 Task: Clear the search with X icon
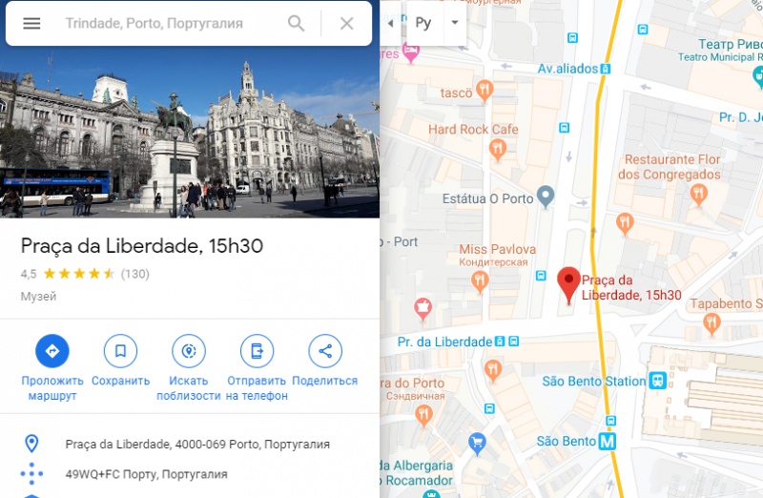pyautogui.click(x=346, y=23)
